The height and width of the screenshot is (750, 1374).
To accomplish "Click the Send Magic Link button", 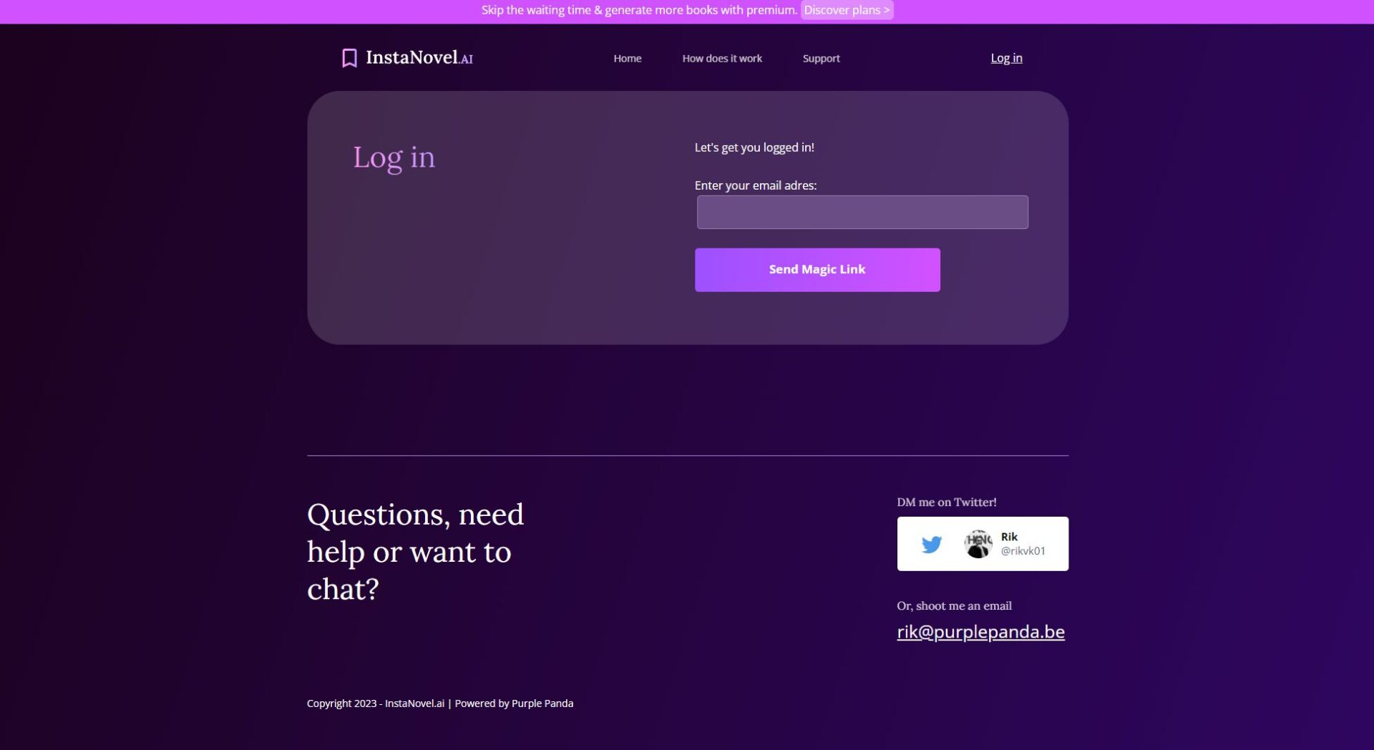I will click(817, 270).
